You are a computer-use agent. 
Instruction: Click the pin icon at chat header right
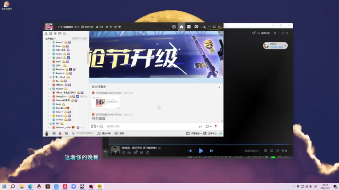click(x=219, y=87)
